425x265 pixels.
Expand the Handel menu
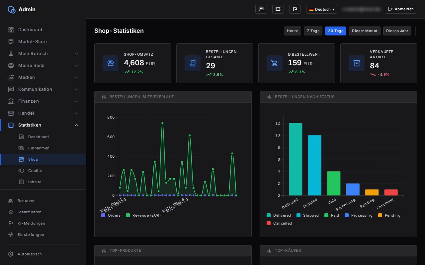click(43, 113)
